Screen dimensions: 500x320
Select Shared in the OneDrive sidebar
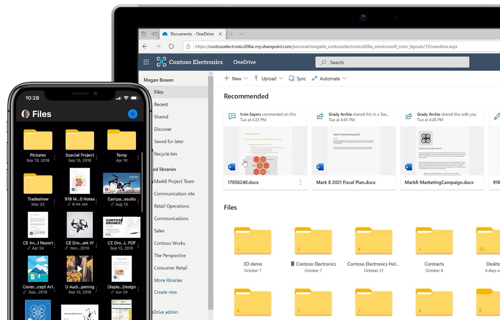click(161, 116)
